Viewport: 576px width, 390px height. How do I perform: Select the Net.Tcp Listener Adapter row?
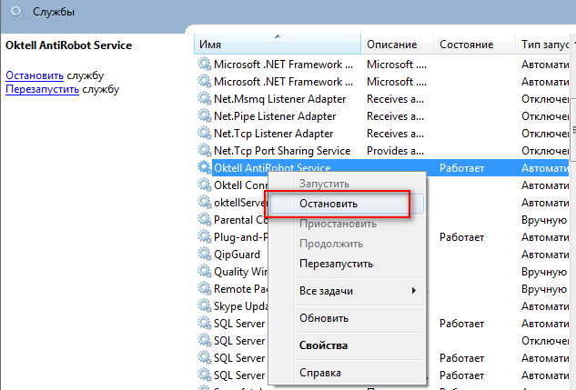[x=274, y=134]
